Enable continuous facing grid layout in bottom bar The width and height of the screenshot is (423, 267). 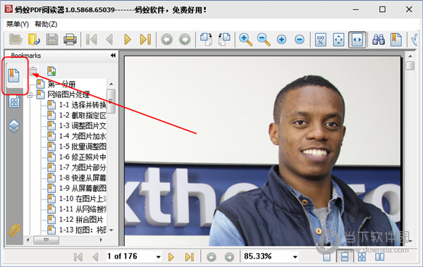point(362,256)
